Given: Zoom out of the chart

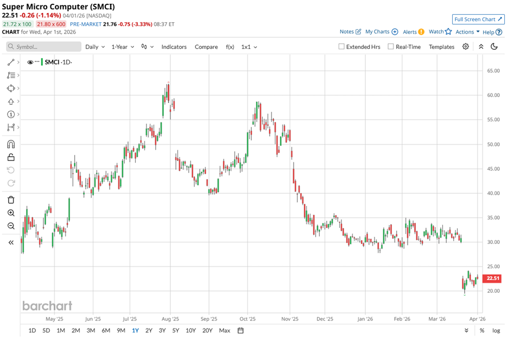Looking at the screenshot, I should click(11, 226).
